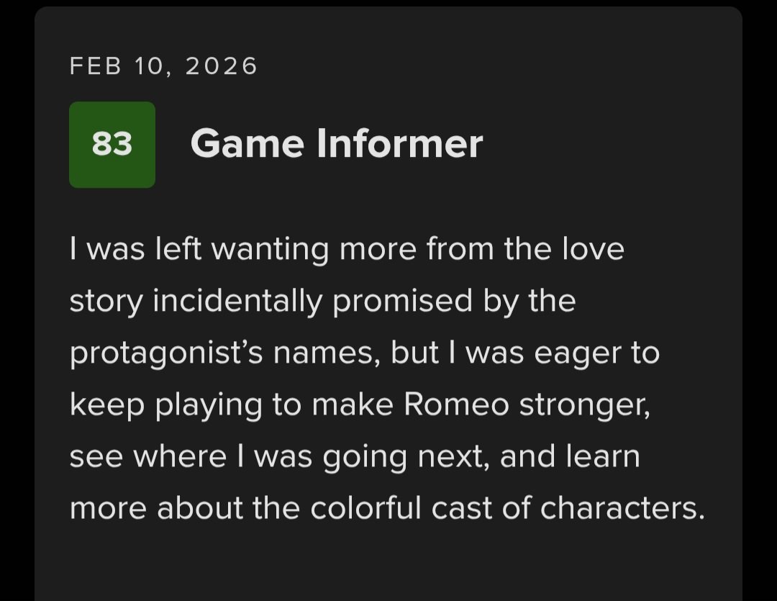Image resolution: width=777 pixels, height=601 pixels.
Task: Click the line beginning "protagonist's names"
Action: coord(364,353)
